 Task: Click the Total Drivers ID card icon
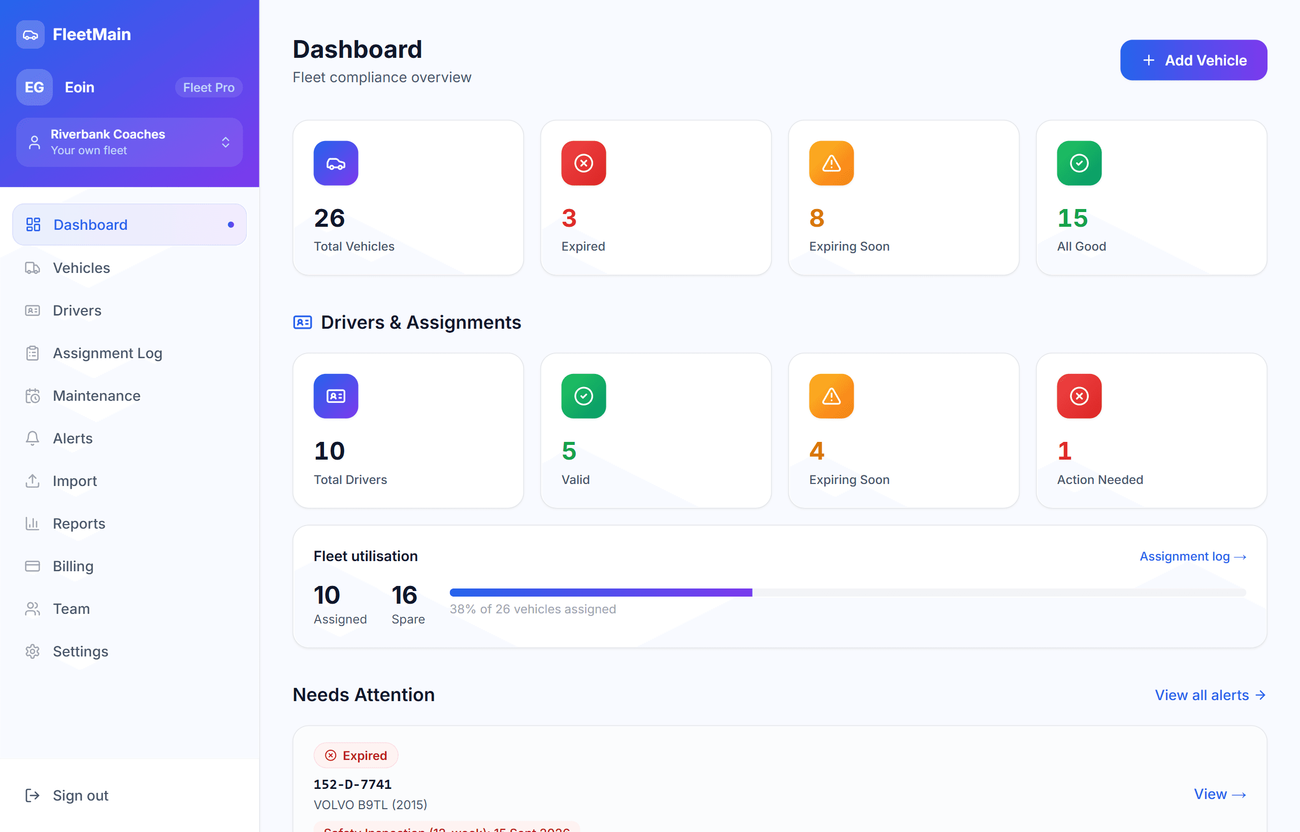(x=336, y=396)
